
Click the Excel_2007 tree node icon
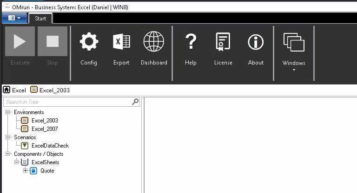click(25, 129)
